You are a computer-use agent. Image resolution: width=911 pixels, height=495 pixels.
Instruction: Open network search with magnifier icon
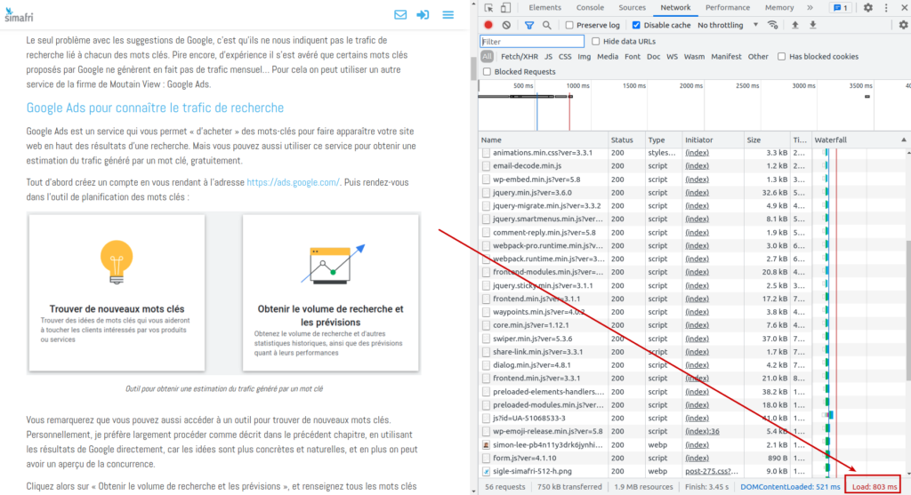[x=547, y=25]
